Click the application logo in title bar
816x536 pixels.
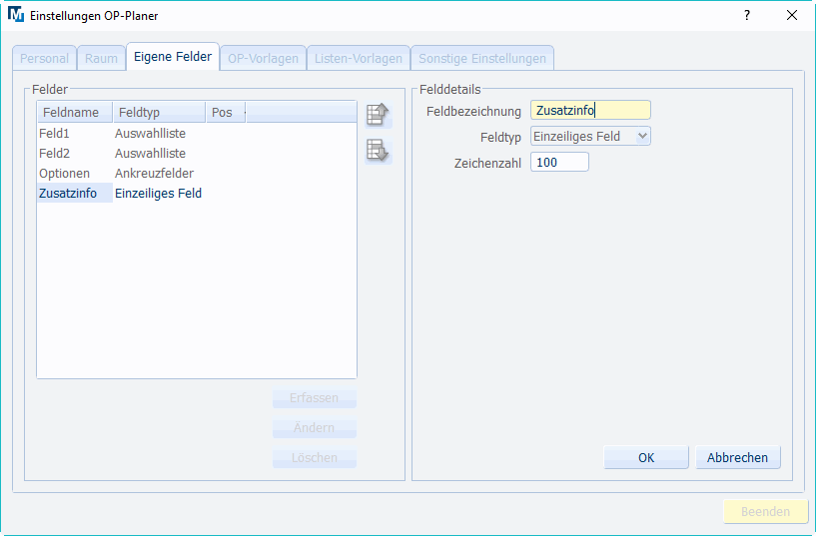click(16, 15)
